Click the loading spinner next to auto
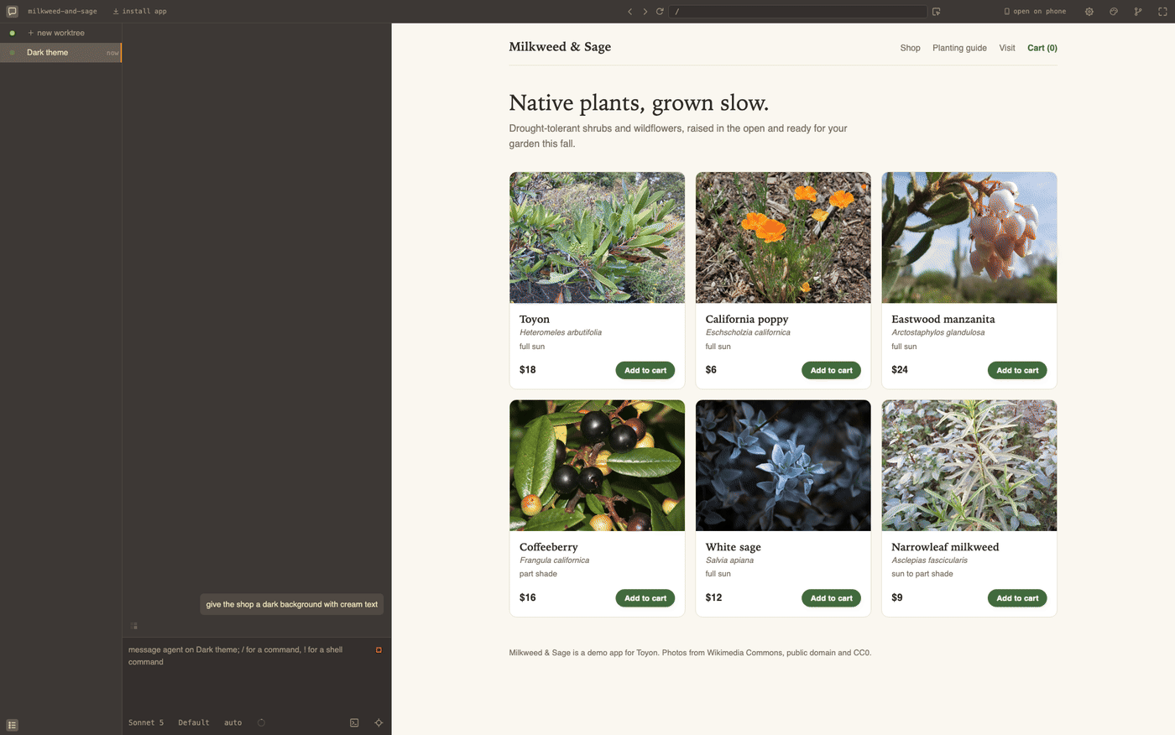The height and width of the screenshot is (735, 1175). pos(261,722)
